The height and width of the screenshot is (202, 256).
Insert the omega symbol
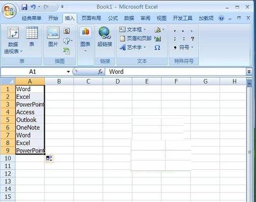tap(157, 48)
